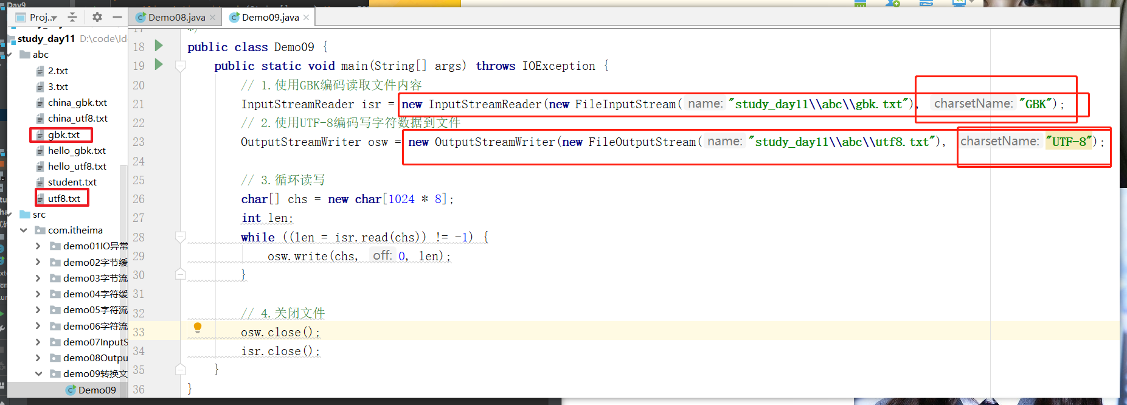The width and height of the screenshot is (1127, 405).
Task: Collapse the demo09 package folder
Action: pyautogui.click(x=38, y=373)
